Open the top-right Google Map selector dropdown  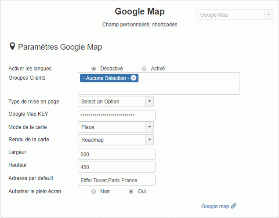[268, 15]
